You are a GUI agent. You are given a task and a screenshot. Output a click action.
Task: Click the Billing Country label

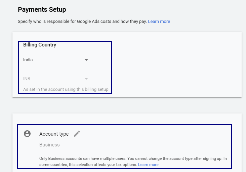pyautogui.click(x=40, y=45)
